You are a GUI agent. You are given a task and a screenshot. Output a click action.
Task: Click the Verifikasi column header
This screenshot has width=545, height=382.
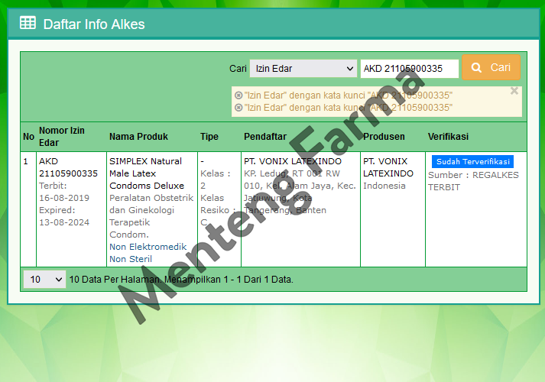[x=448, y=137]
